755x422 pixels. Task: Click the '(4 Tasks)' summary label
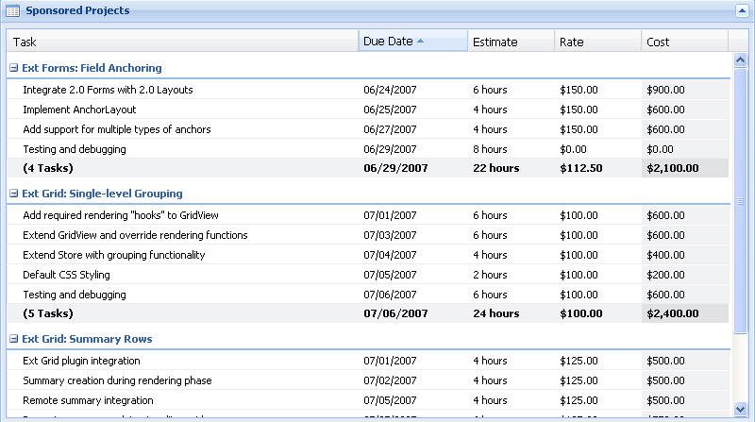point(48,168)
